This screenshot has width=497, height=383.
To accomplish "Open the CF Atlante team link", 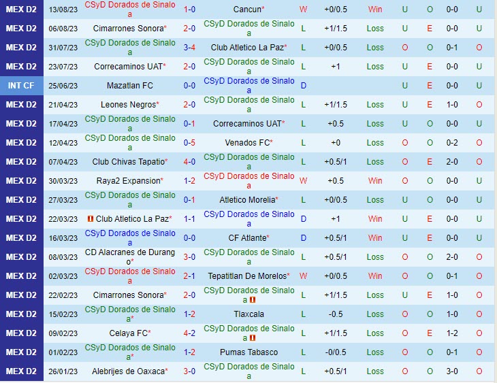I will point(247,238).
